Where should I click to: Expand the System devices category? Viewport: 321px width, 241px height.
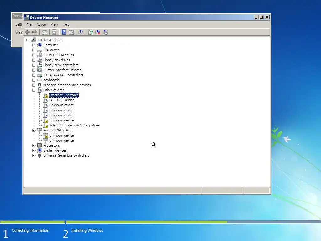[34, 150]
